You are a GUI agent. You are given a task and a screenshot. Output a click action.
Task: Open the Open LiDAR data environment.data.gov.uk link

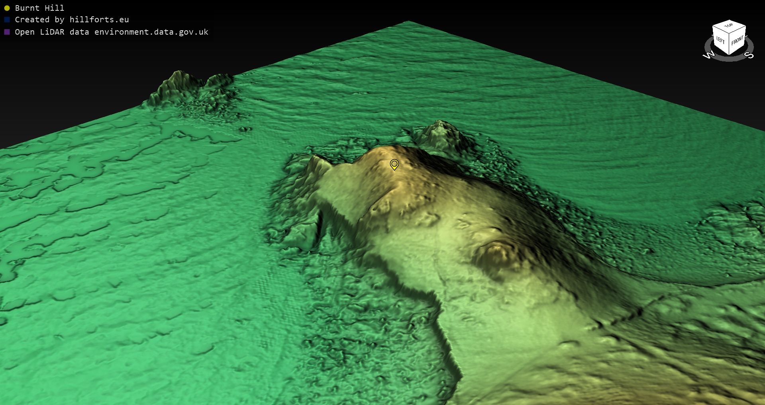tap(112, 32)
